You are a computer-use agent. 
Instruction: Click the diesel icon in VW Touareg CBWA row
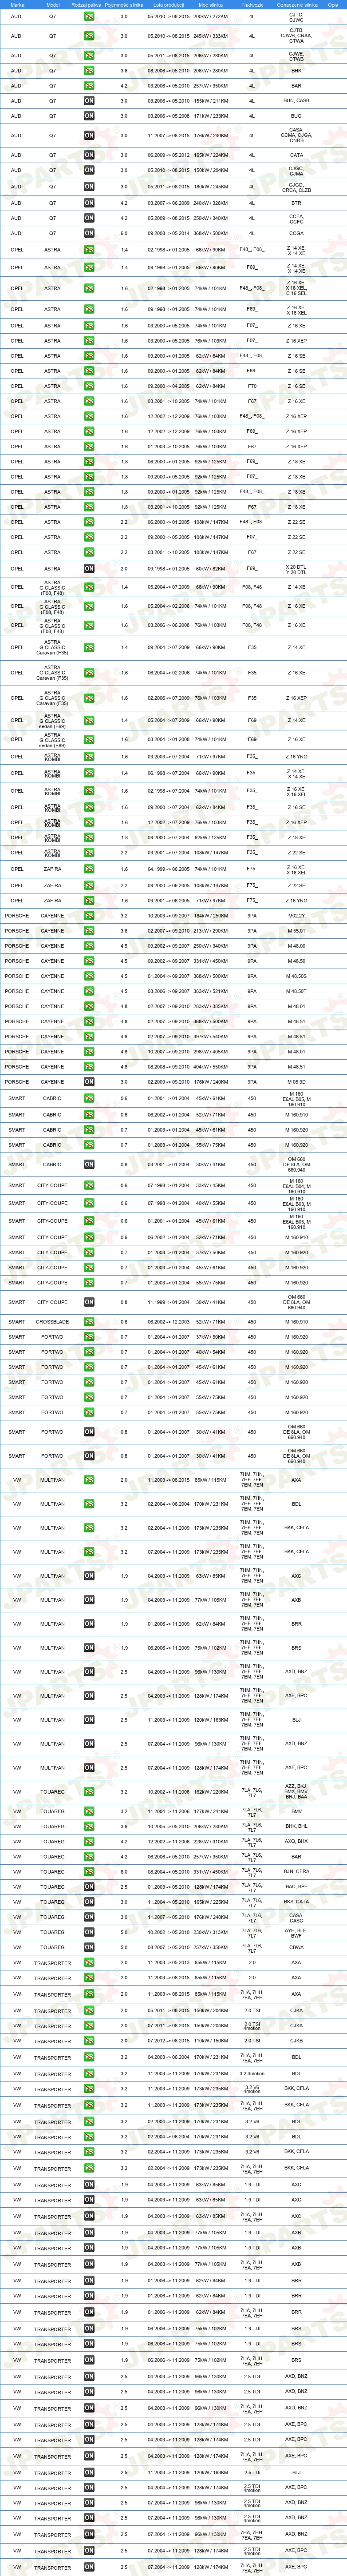(89, 1947)
